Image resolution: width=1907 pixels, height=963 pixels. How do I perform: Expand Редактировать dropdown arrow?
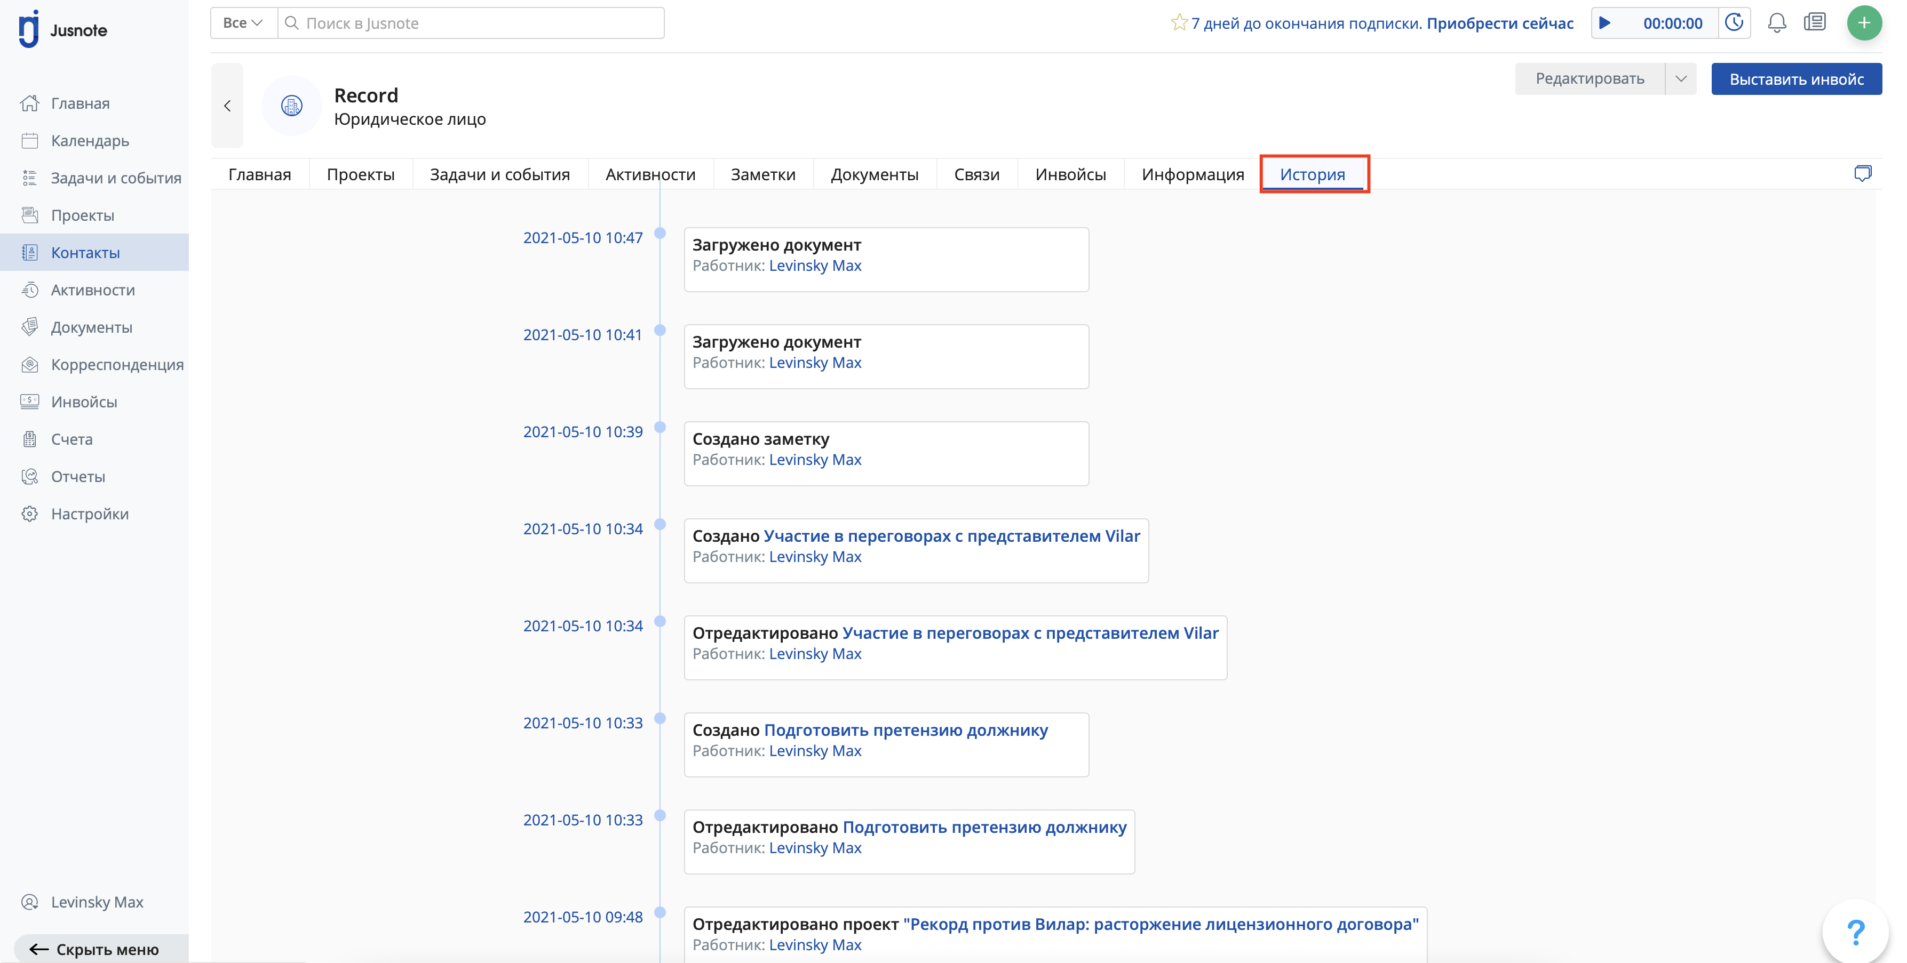point(1680,79)
